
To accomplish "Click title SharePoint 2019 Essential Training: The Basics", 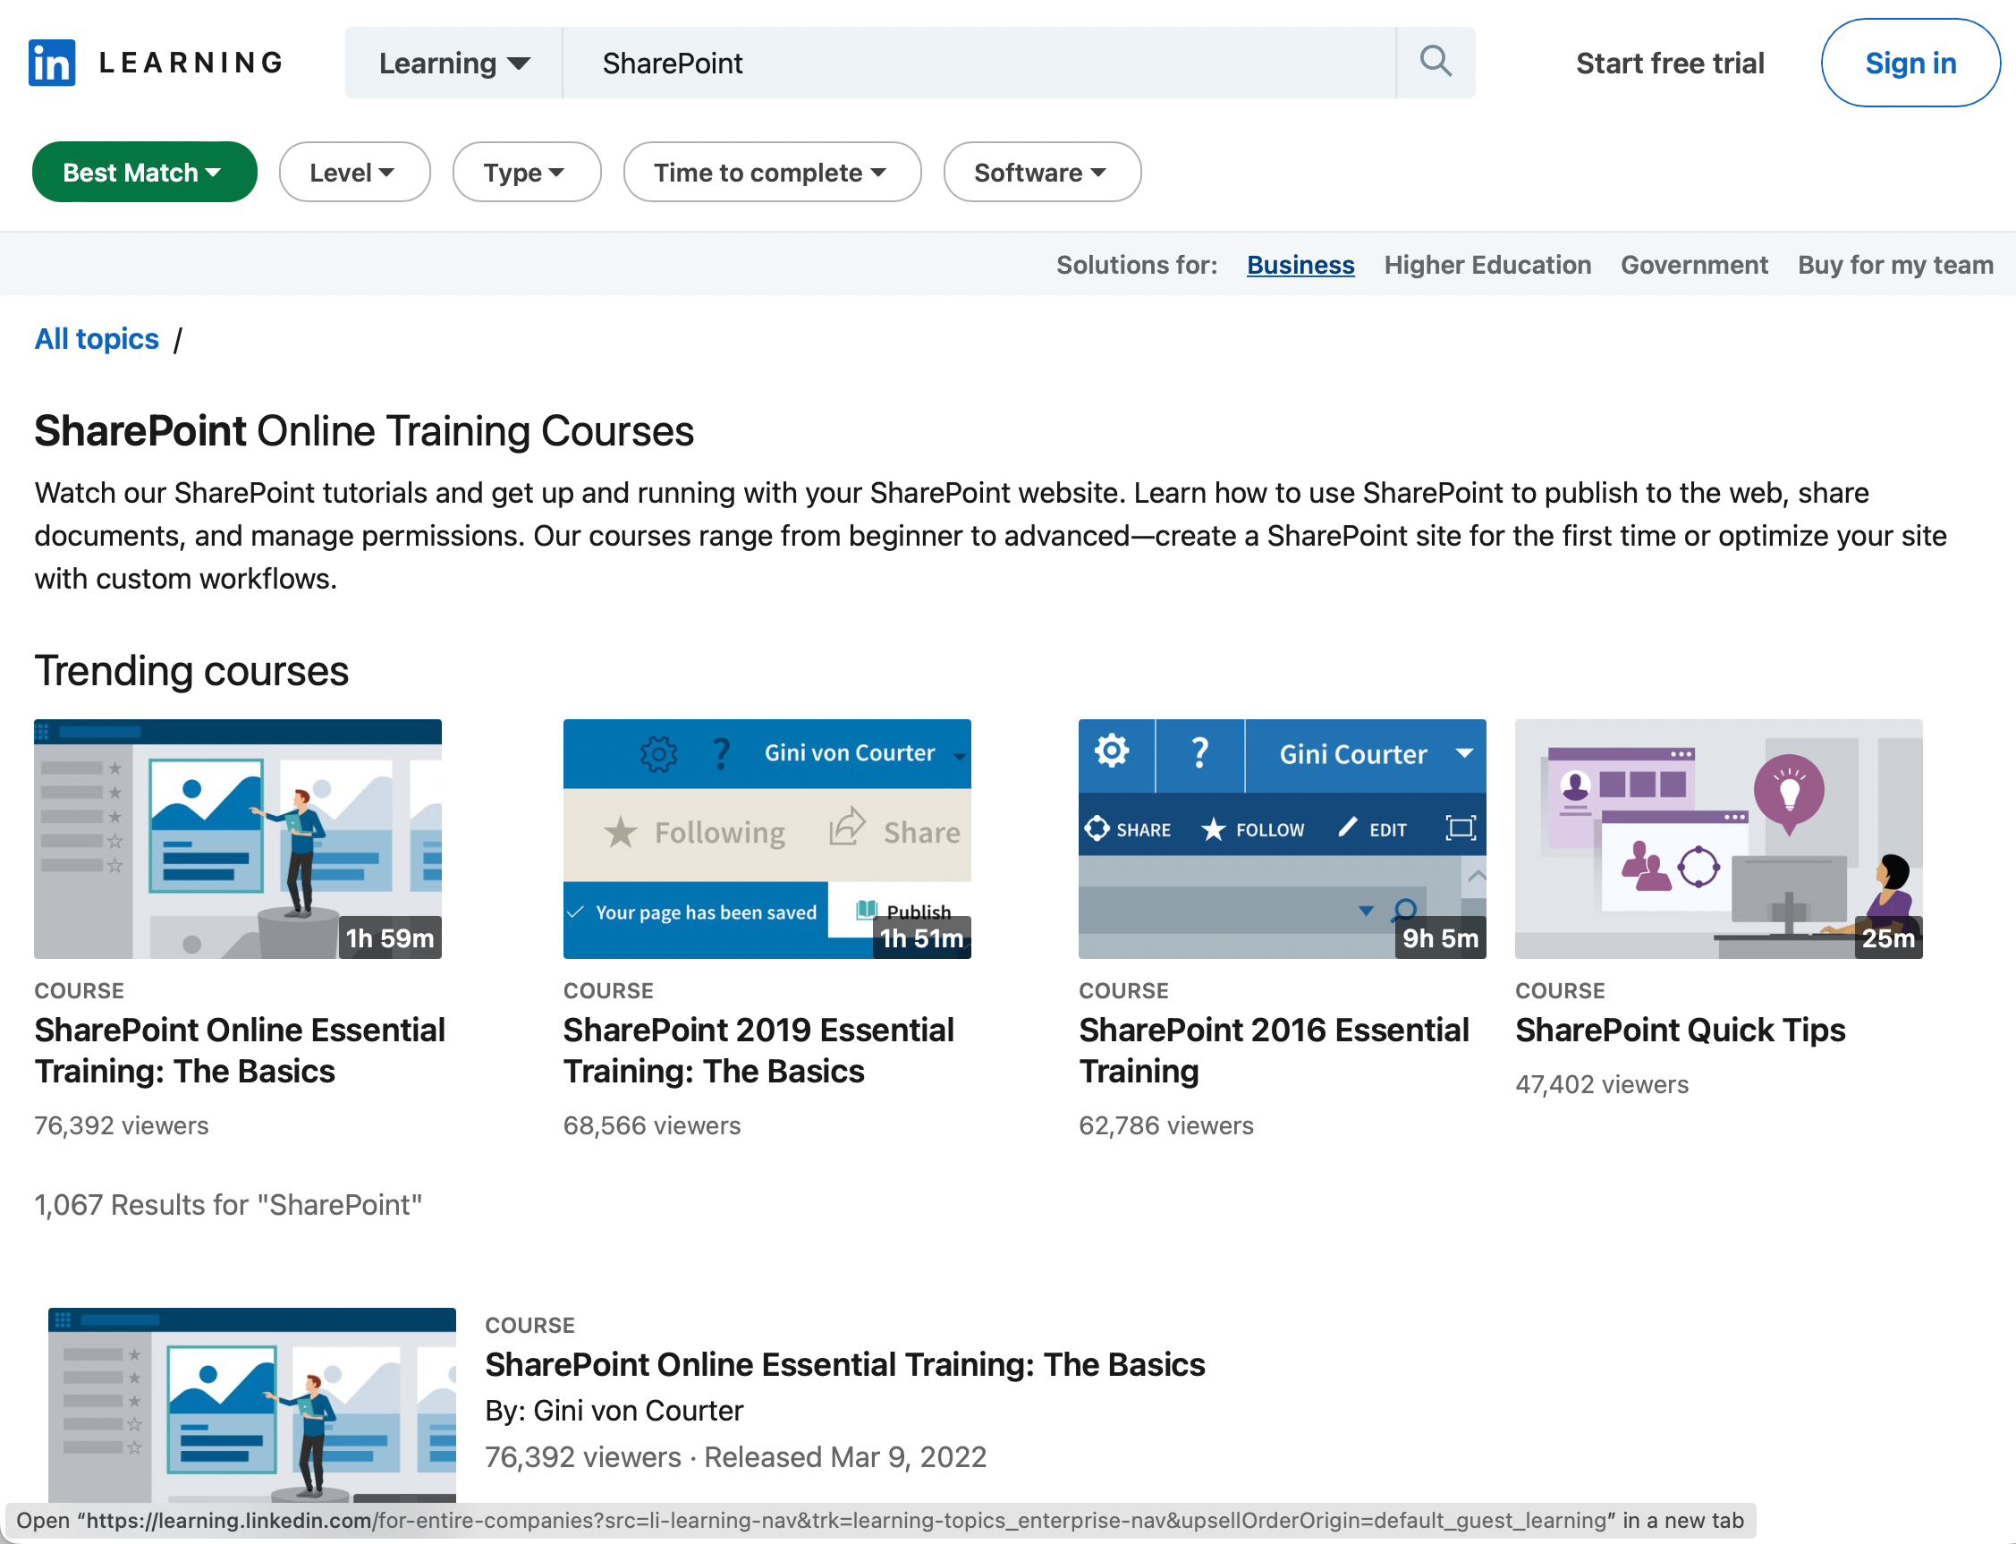I will click(x=759, y=1050).
